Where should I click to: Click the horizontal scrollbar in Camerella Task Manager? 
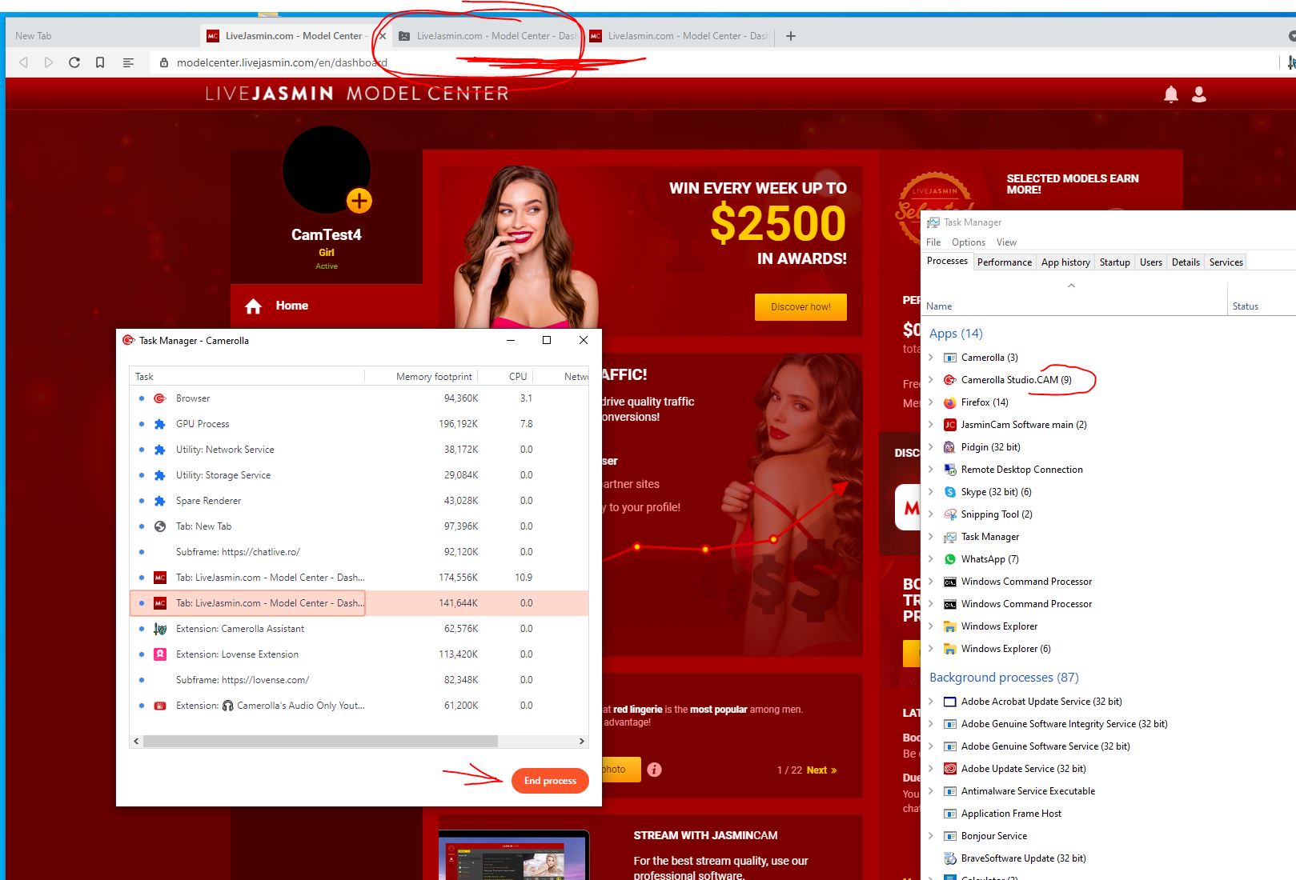point(320,742)
